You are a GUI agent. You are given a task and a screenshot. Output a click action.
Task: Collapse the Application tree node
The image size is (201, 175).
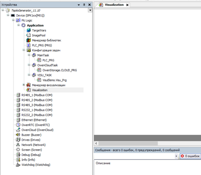18,25
